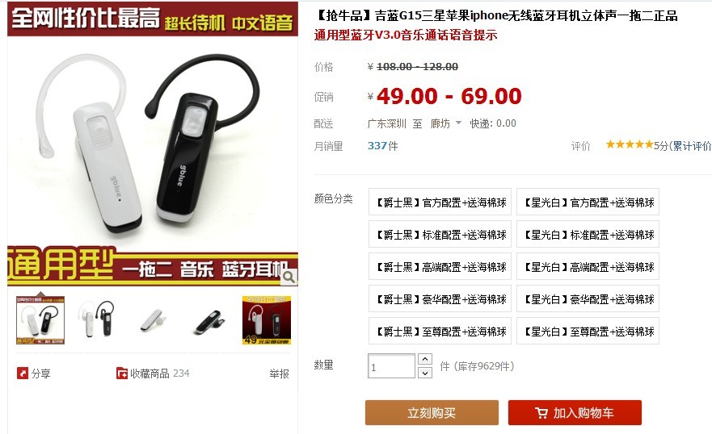712x434 pixels.
Task: Click the 举报 report link
Action: pyautogui.click(x=279, y=373)
